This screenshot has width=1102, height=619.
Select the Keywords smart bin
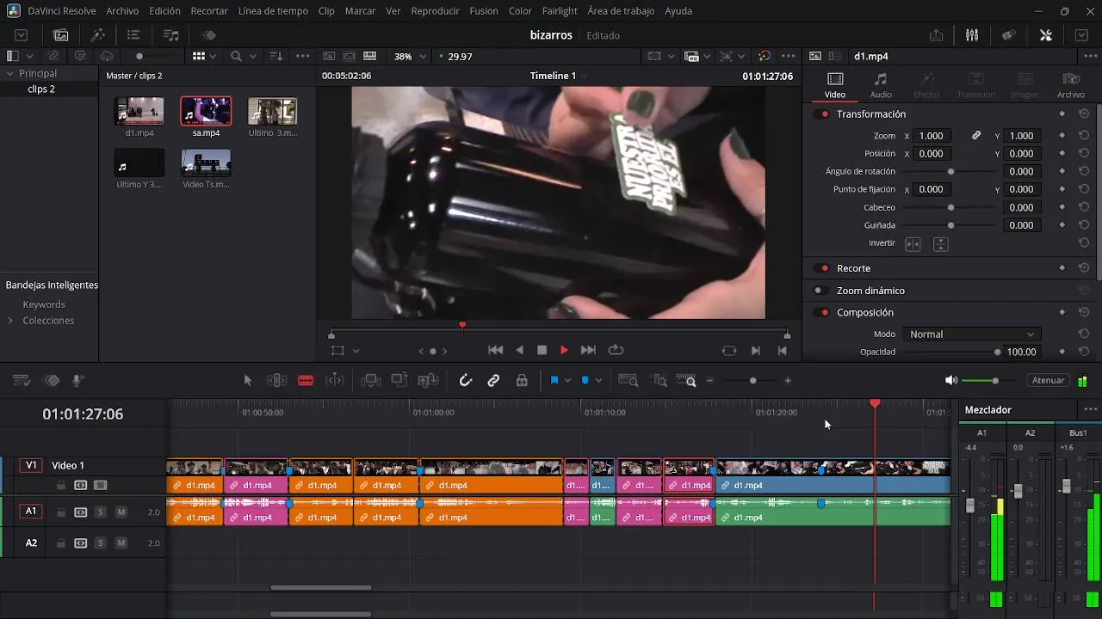(x=44, y=304)
